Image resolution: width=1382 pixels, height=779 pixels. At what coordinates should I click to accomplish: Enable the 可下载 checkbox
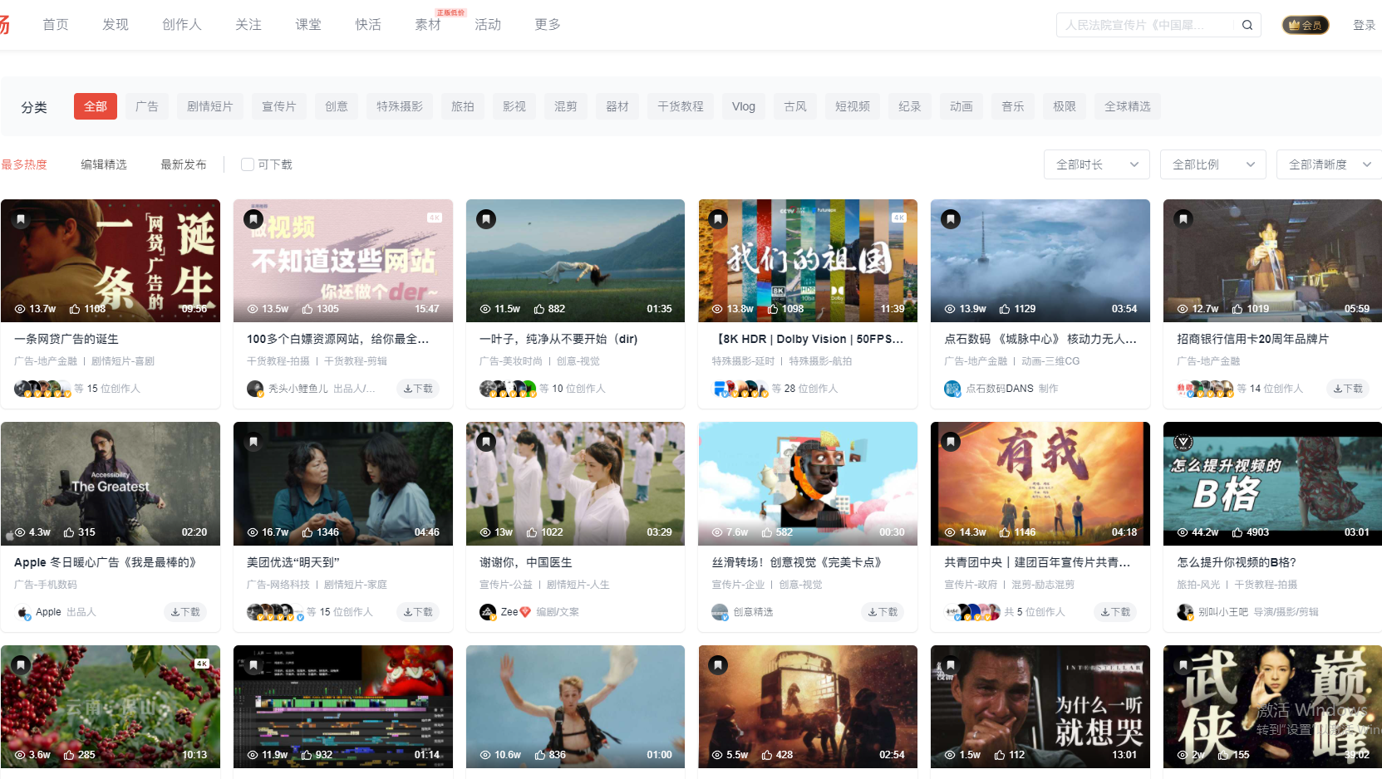tap(247, 164)
